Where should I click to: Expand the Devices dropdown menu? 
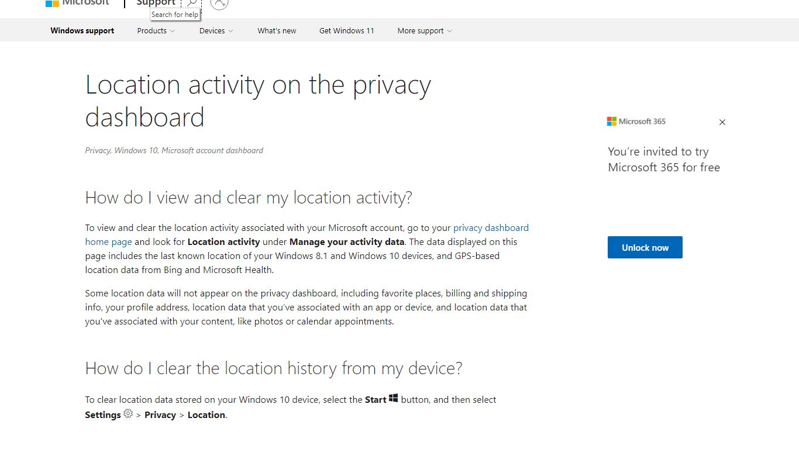216,30
